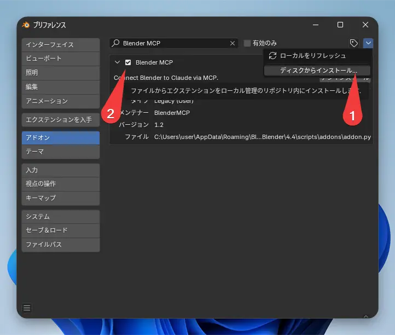Image resolution: width=395 pixels, height=335 pixels.
Task: Click the Blender logo in title bar
Action: pyautogui.click(x=26, y=25)
